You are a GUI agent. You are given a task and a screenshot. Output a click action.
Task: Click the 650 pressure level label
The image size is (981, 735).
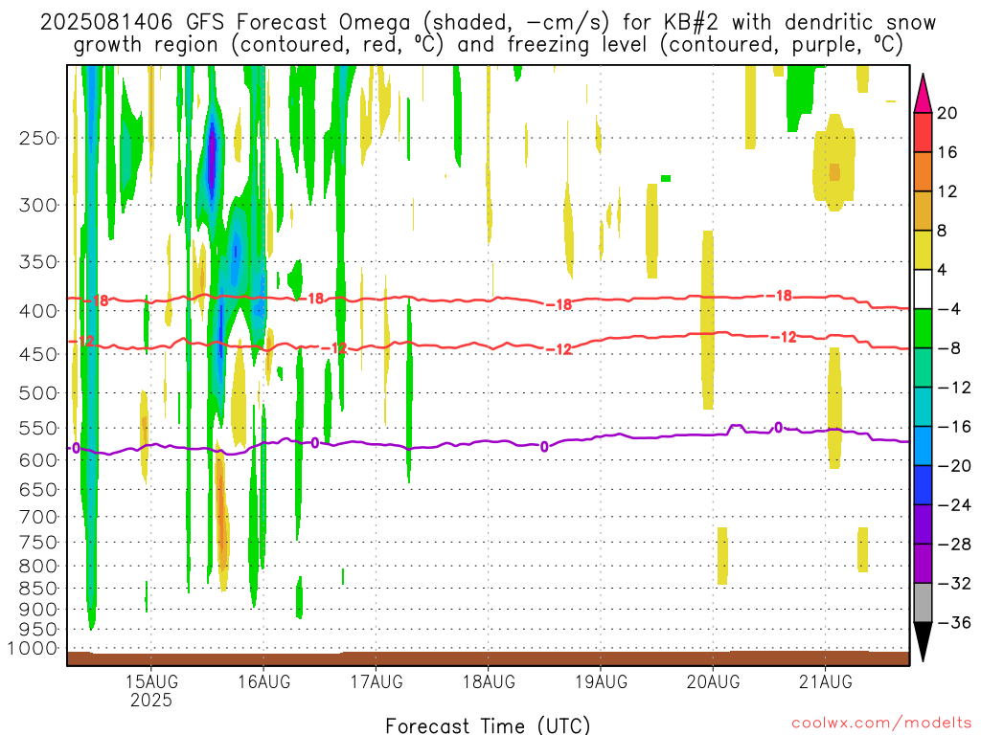click(x=38, y=489)
